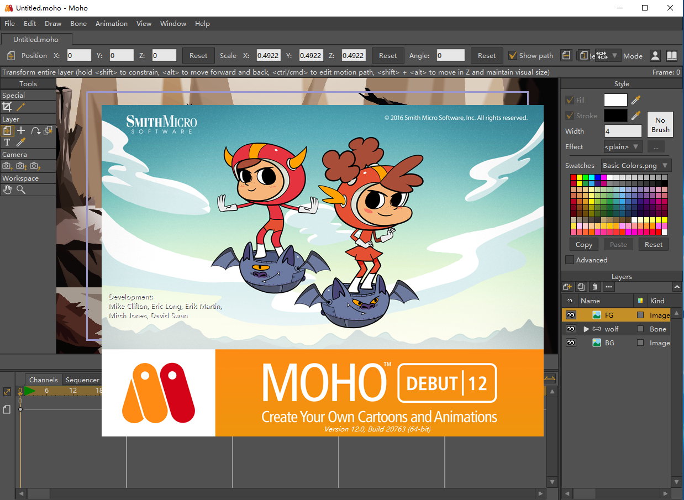This screenshot has width=684, height=500.
Task: Select the Pan Workspace hand tool
Action: (x=7, y=190)
